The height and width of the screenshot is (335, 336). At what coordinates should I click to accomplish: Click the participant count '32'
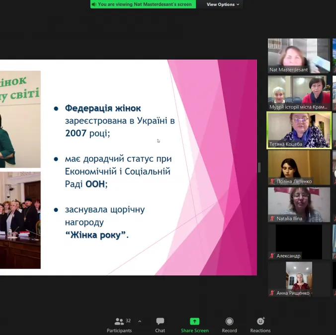(128, 321)
